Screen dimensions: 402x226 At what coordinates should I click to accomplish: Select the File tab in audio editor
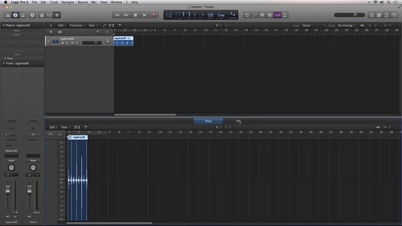coord(238,121)
